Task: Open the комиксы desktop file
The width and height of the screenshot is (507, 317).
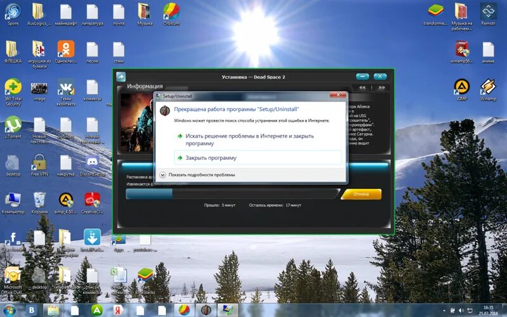Action: point(92,89)
